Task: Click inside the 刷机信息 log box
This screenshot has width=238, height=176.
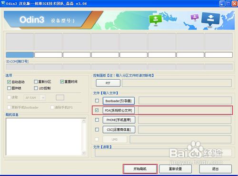Action: click(x=44, y=137)
